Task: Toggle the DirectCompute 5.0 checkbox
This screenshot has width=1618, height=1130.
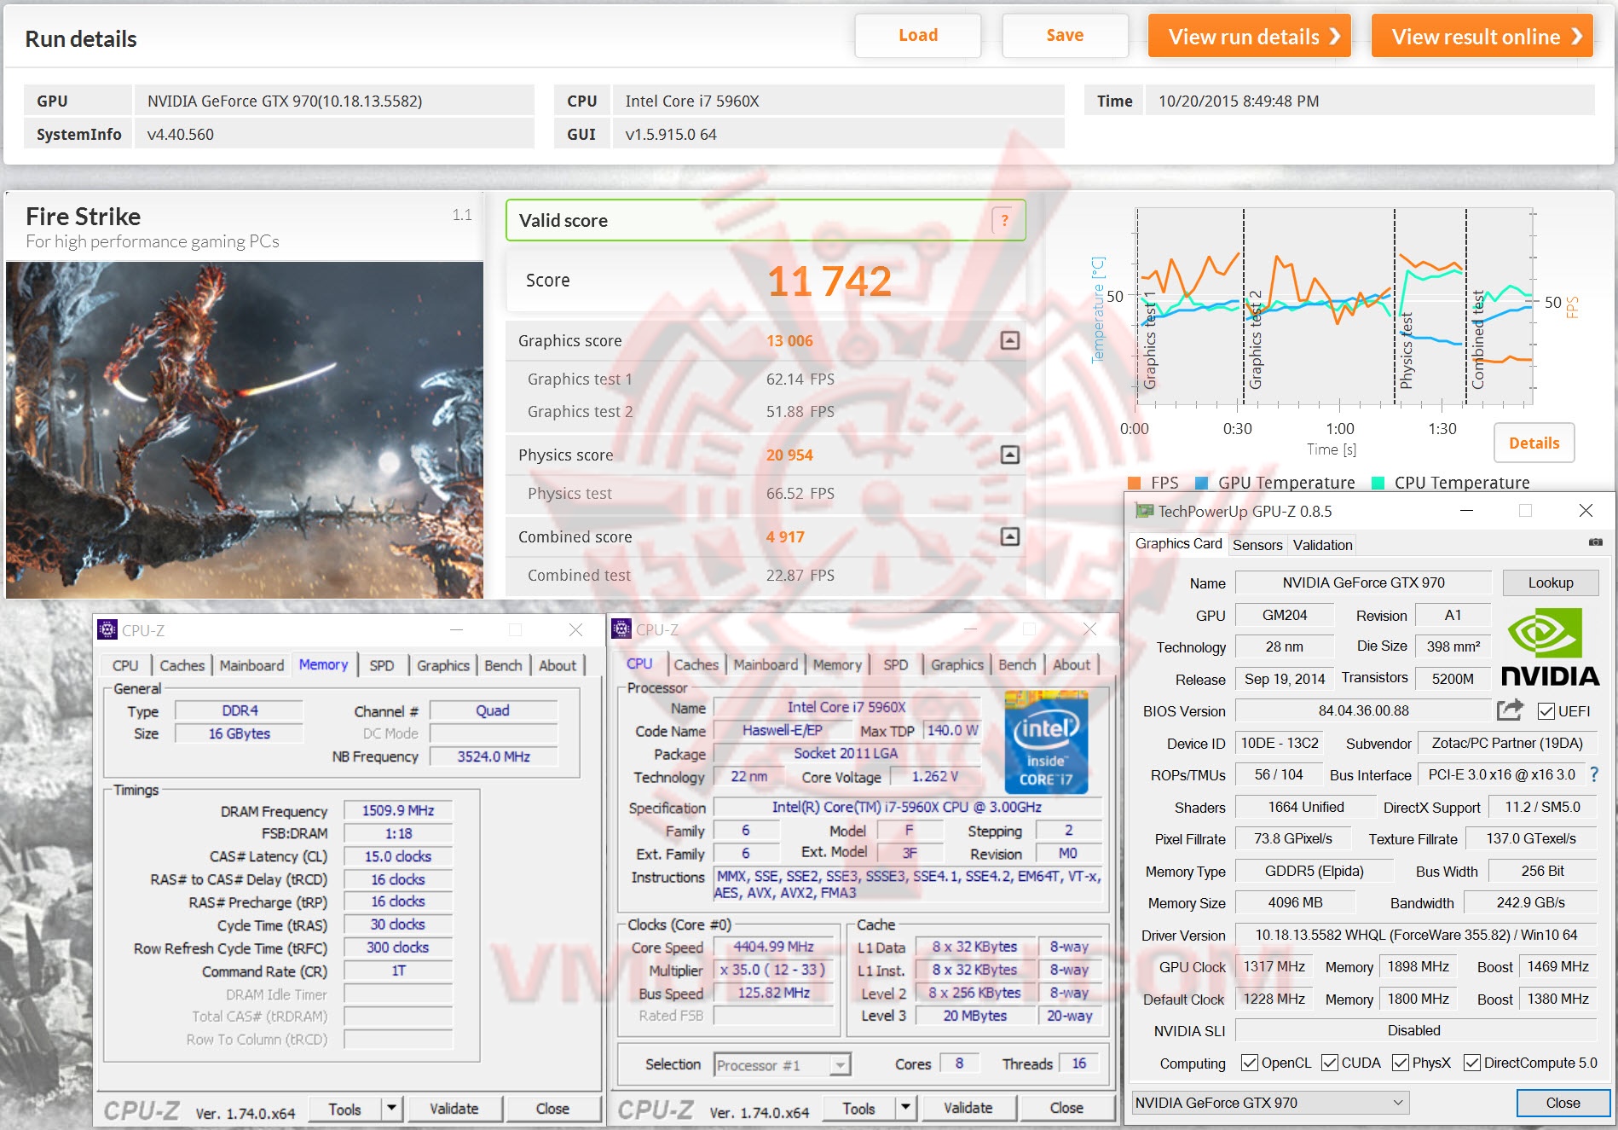Action: pos(1472,1063)
